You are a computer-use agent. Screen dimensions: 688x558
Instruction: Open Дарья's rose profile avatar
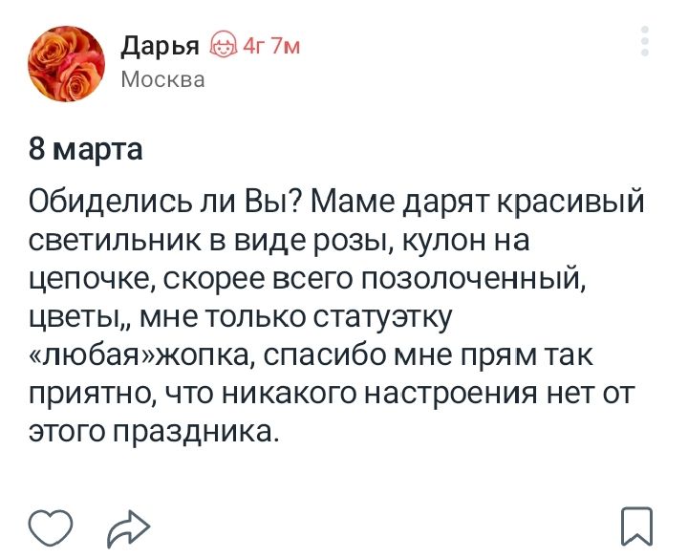[66, 64]
